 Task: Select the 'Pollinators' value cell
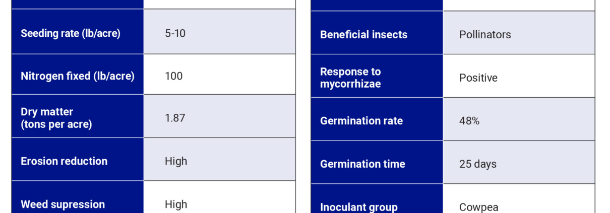coord(485,35)
